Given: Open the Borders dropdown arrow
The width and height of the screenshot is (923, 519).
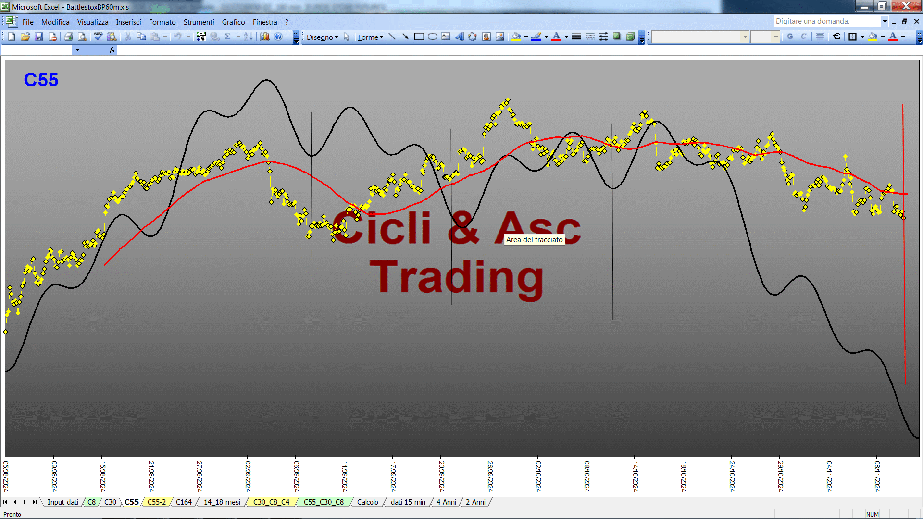Looking at the screenshot, I should (863, 37).
